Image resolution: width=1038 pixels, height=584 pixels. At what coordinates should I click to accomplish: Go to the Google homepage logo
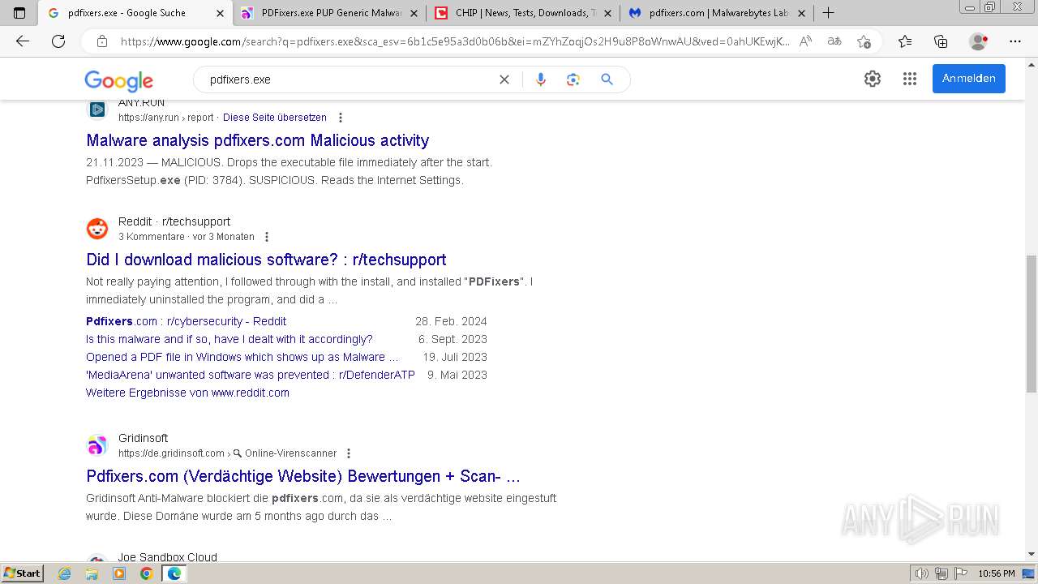(118, 80)
